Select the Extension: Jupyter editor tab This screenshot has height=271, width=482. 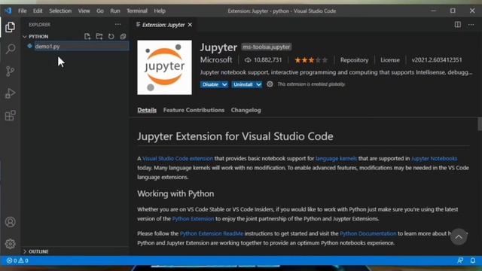point(163,25)
